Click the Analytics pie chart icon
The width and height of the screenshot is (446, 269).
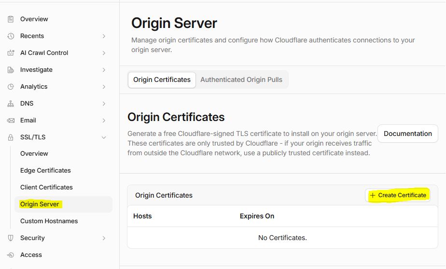[x=11, y=87]
